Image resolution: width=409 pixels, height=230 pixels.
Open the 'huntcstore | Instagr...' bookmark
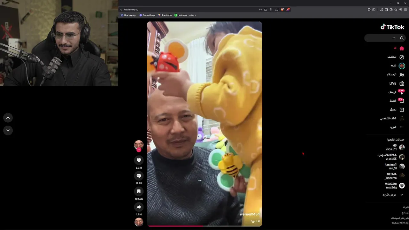pos(185,15)
